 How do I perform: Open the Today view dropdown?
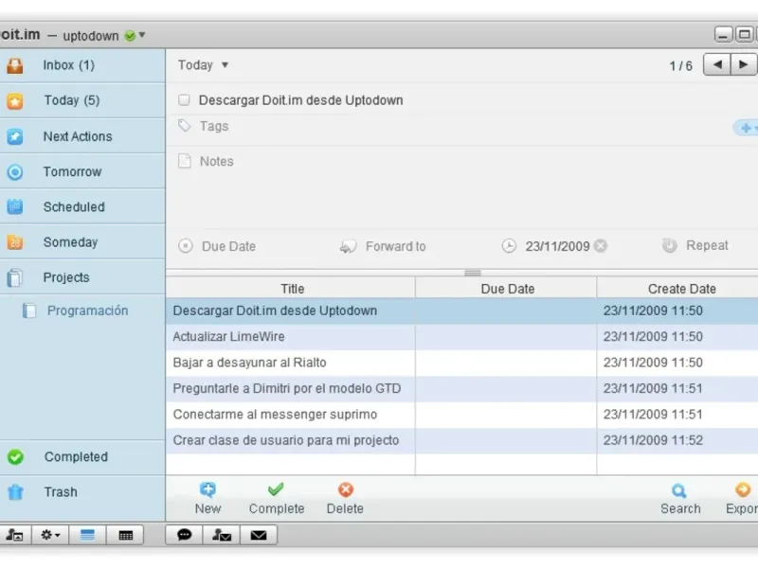(203, 64)
